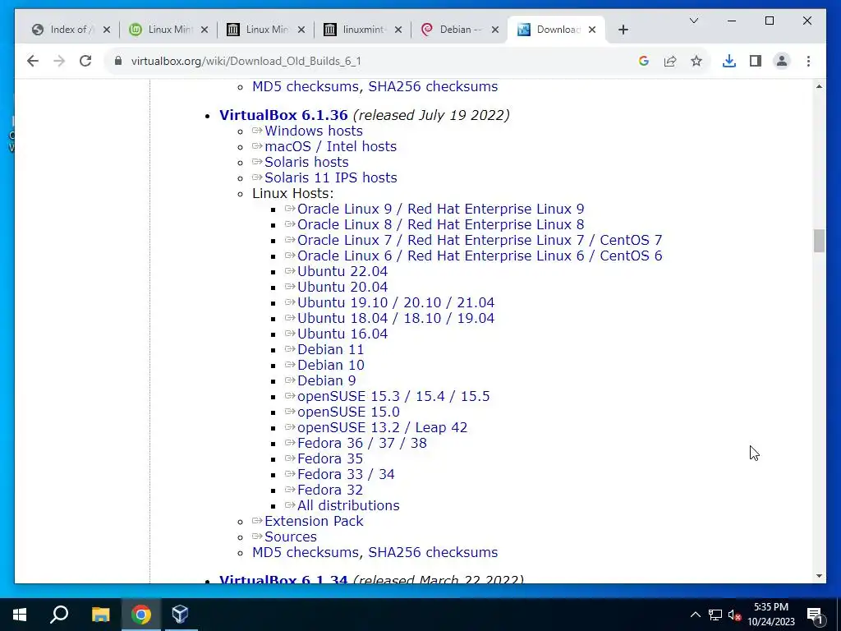The image size is (841, 631).
Task: Click the Fedora 33 / 34 link
Action: coord(346,474)
